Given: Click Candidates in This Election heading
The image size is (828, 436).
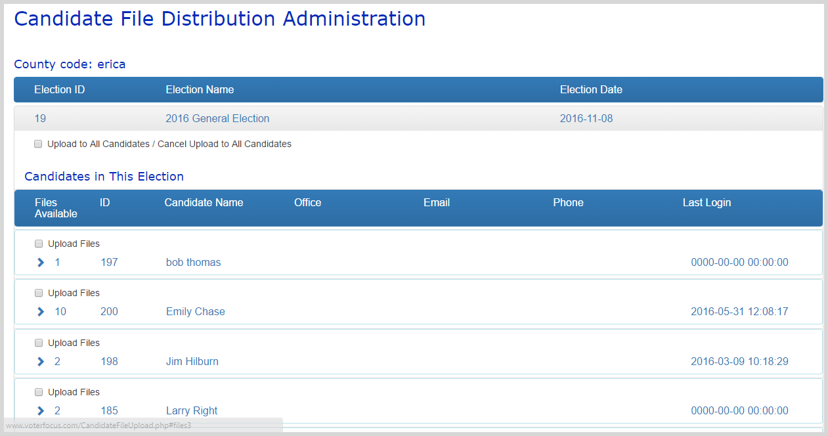Looking at the screenshot, I should pos(104,177).
